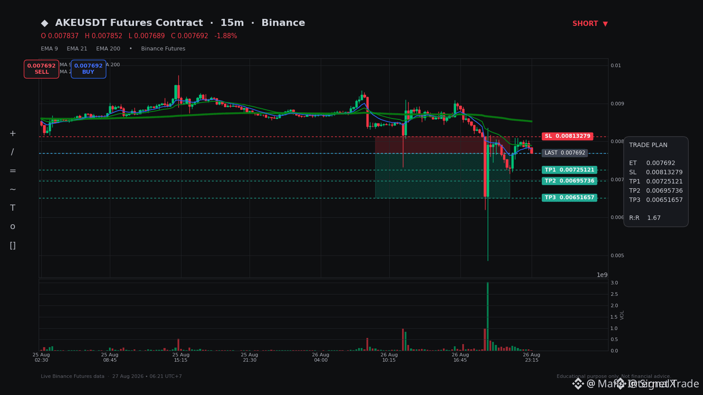The image size is (703, 395).
Task: Click the "Binance" exchange name in the title
Action: [283, 23]
